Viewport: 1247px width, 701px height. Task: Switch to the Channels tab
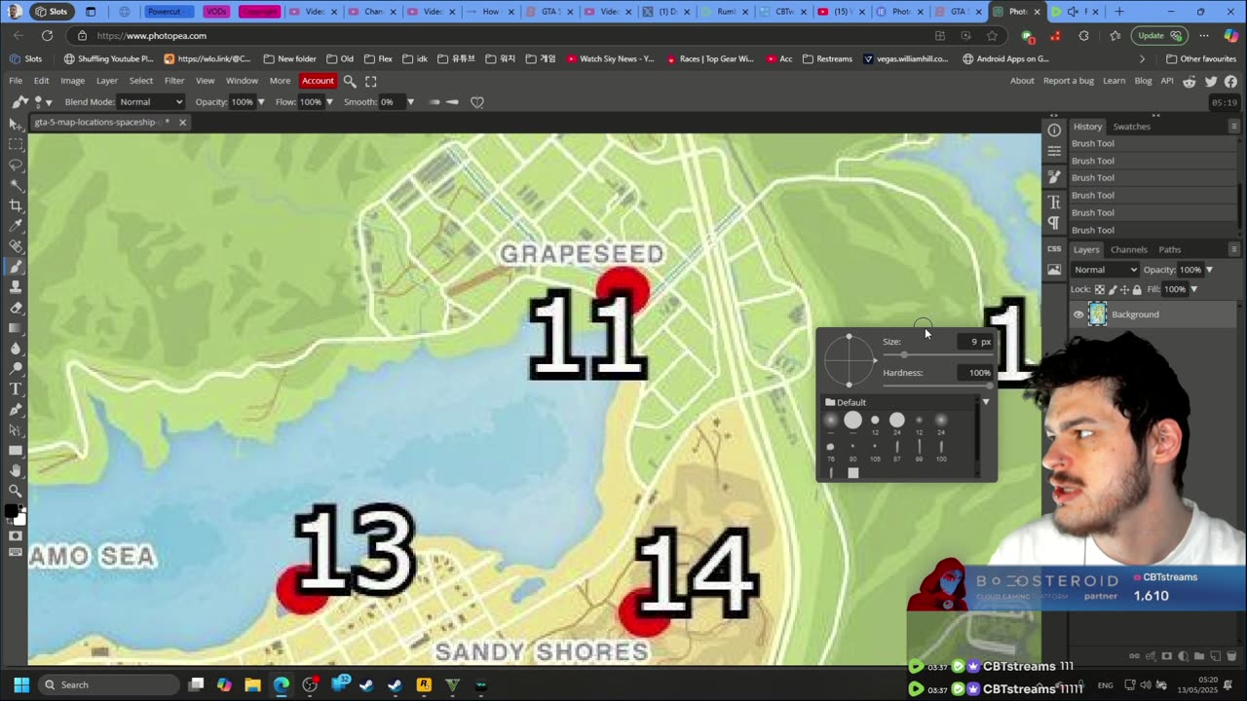click(1129, 250)
